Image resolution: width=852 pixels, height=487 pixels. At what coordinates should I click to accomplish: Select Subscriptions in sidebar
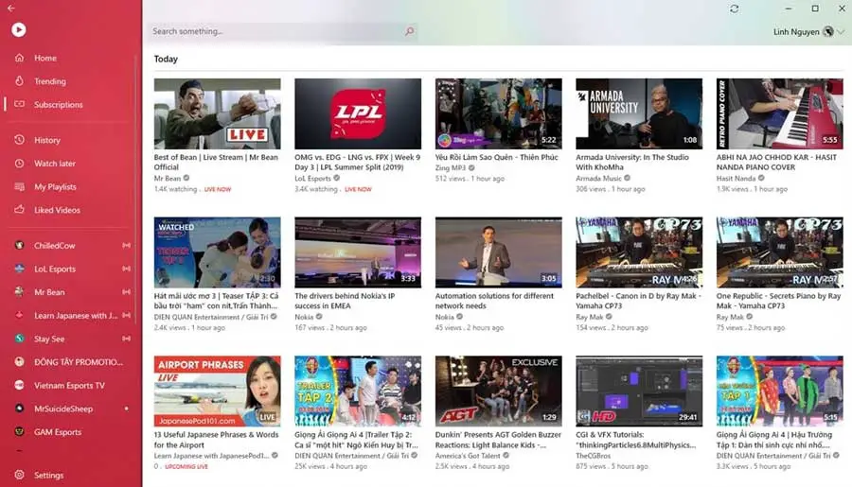58,104
